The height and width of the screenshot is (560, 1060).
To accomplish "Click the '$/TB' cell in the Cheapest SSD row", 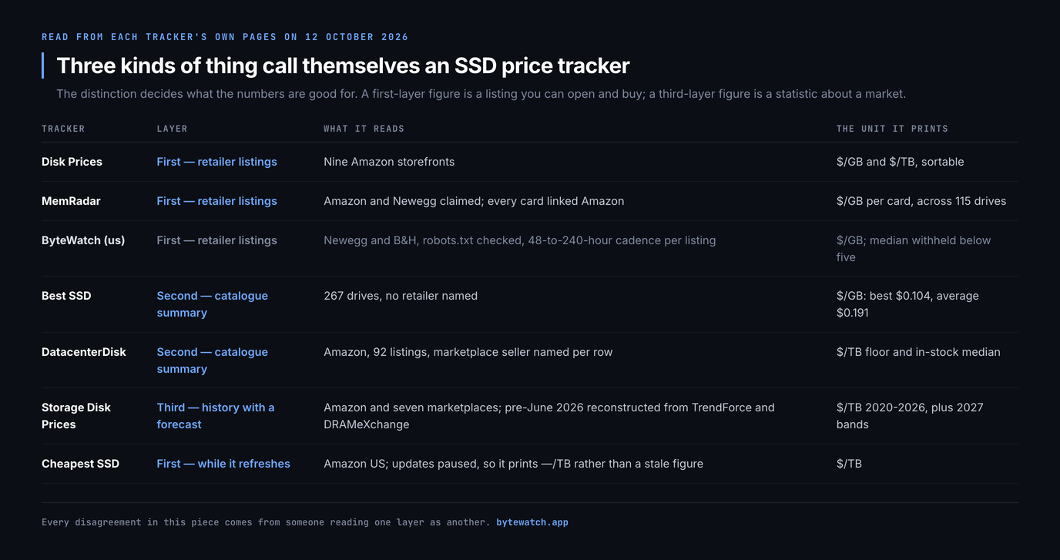I will click(849, 464).
